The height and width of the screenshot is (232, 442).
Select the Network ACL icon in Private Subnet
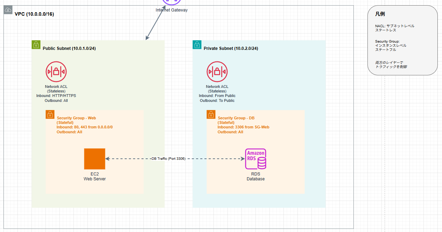click(x=217, y=72)
